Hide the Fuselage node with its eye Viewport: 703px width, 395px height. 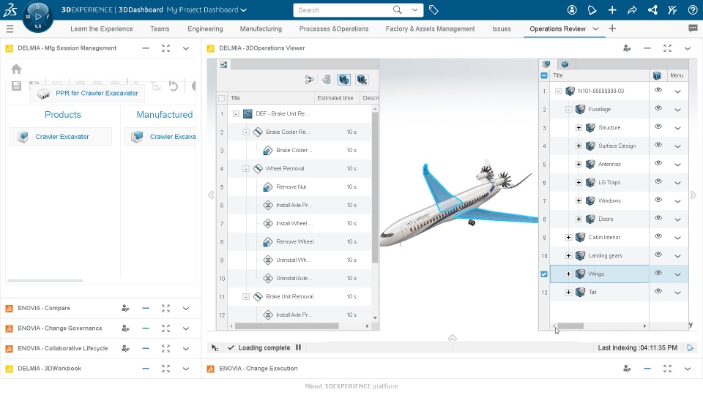(658, 108)
